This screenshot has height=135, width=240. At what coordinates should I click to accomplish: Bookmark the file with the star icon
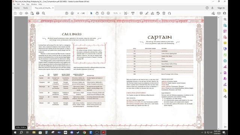(x=21, y=13)
